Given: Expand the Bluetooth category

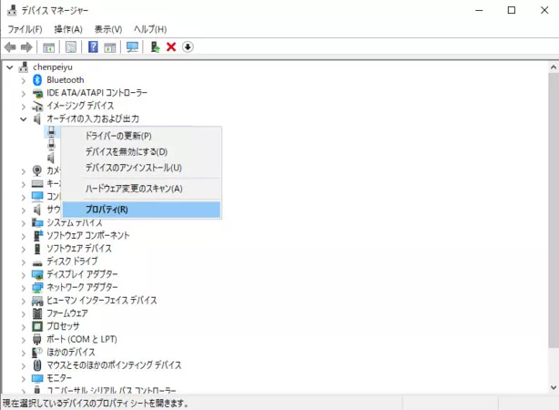Looking at the screenshot, I should [24, 81].
